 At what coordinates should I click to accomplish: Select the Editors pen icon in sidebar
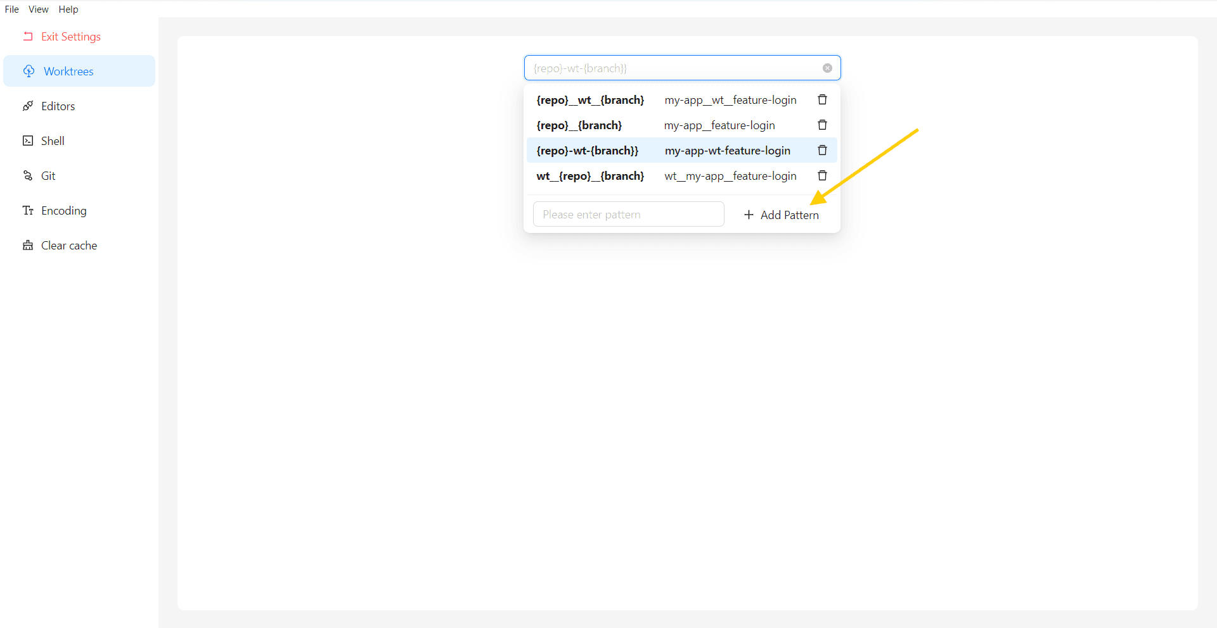(x=28, y=106)
